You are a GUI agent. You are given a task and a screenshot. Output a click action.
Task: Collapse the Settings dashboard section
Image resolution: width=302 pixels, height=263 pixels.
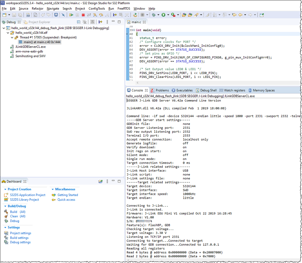tap(5, 228)
